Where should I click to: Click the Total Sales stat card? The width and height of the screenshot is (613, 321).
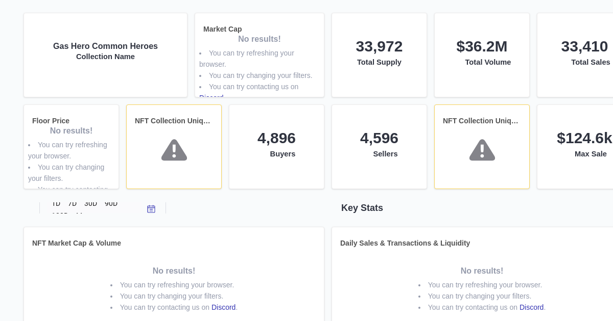pos(584,55)
